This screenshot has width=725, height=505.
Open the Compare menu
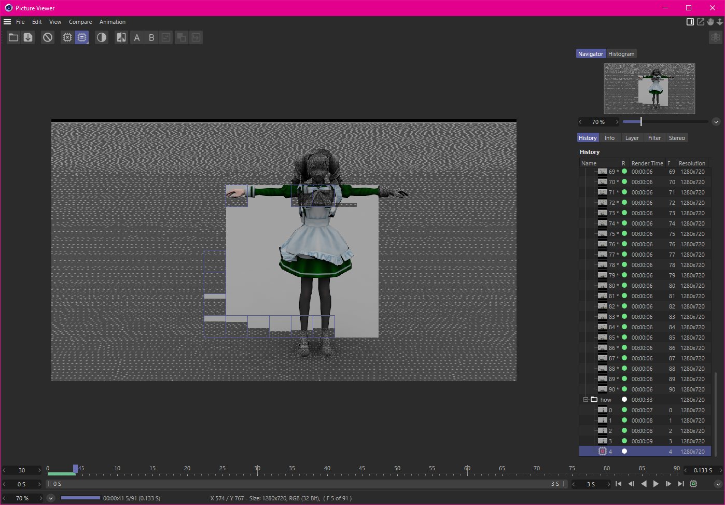(80, 22)
